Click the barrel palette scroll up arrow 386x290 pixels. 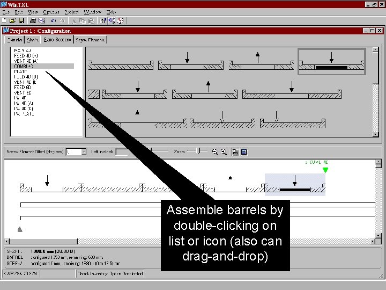coord(375,50)
